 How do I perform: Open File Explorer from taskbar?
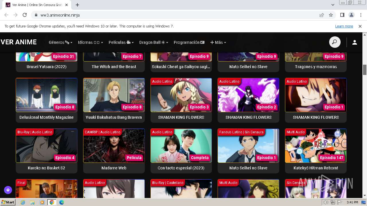(32, 202)
